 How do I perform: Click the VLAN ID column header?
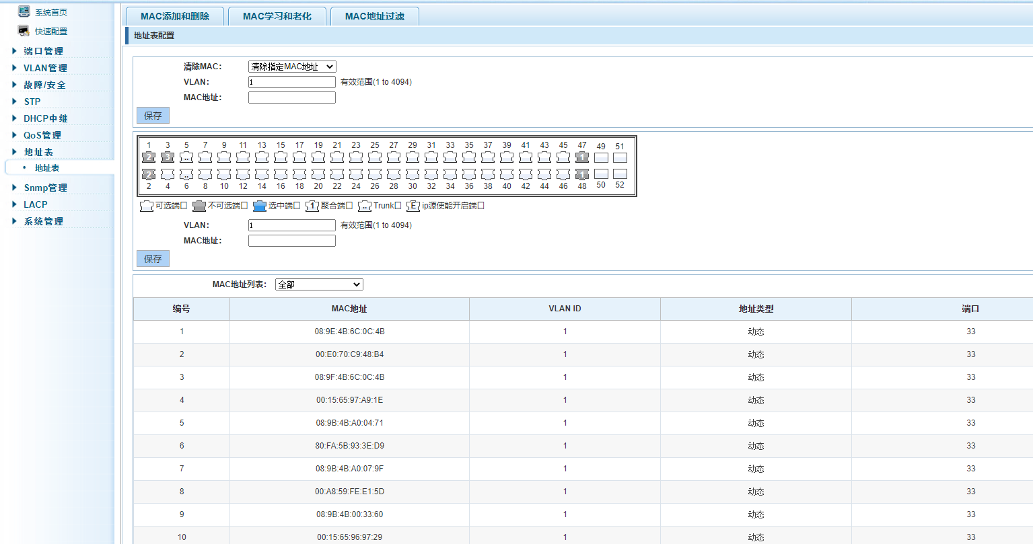pos(565,309)
